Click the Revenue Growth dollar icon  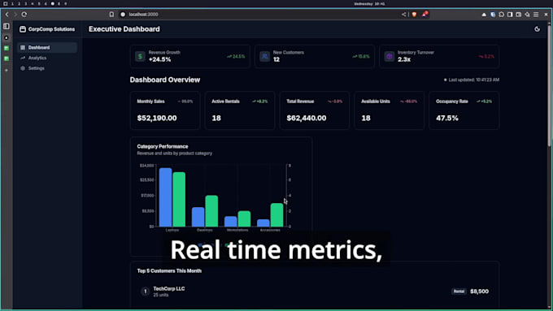point(140,56)
